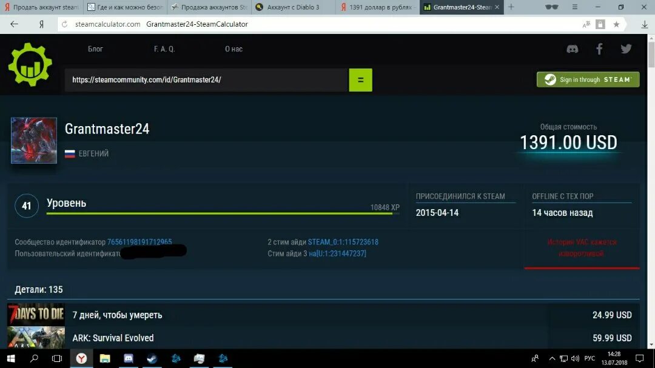The height and width of the screenshot is (368, 655).
Task: Click the page translate icon in address bar
Action: tap(586, 24)
